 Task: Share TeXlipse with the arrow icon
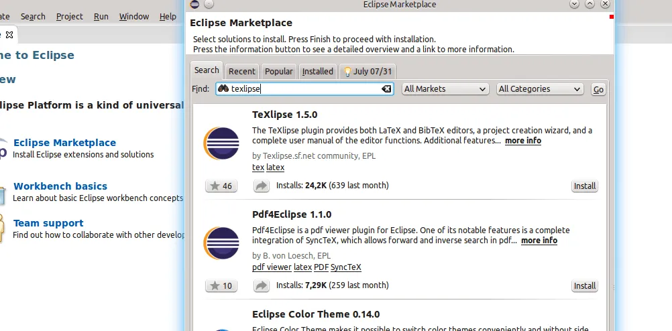(x=261, y=186)
